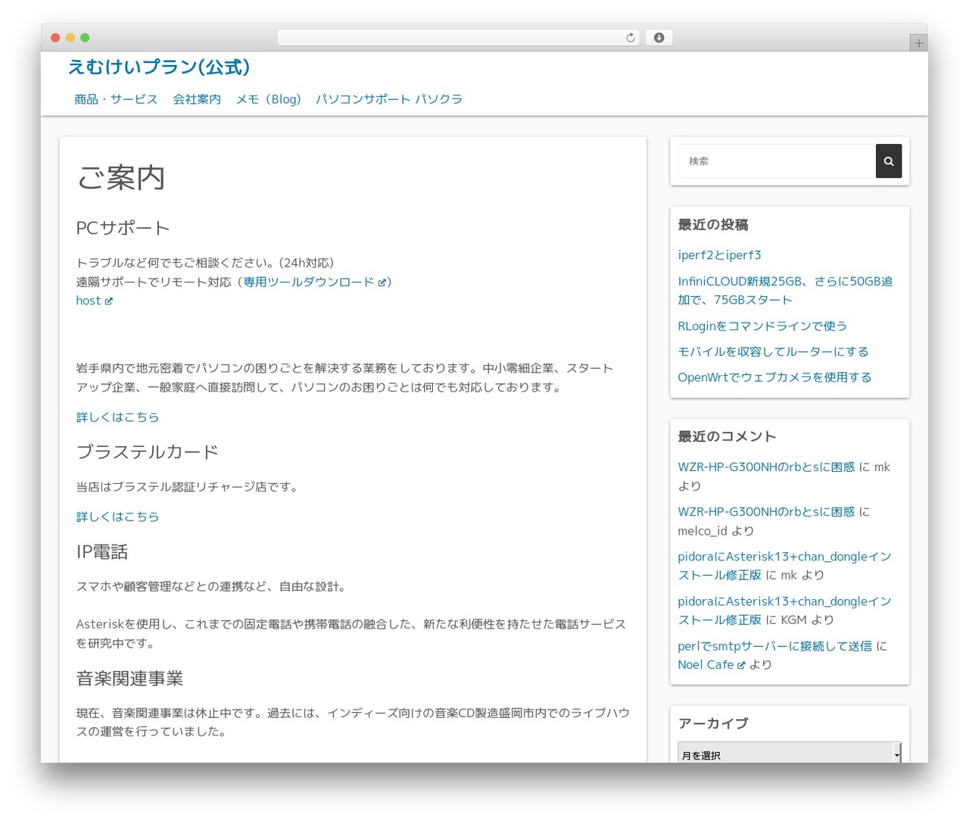Click the 最近のコメント widget title
This screenshot has width=969, height=821.
coord(727,437)
